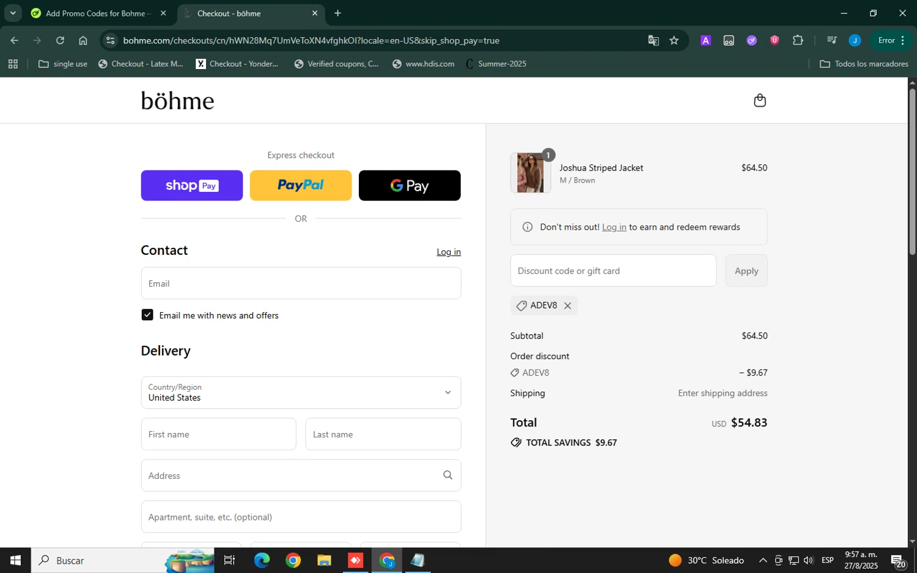
Task: Open the Checkout - Latex M... bookmark
Action: [141, 64]
